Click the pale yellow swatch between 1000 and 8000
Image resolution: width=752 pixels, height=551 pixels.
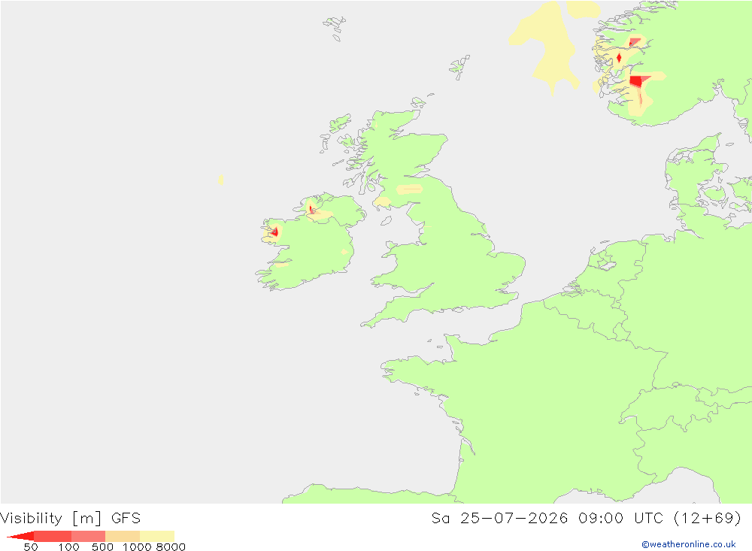(157, 536)
